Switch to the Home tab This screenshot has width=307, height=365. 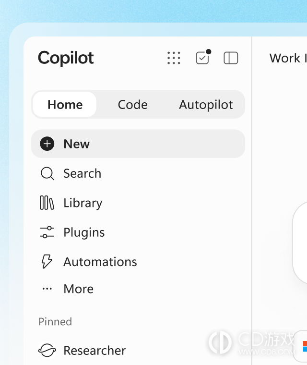(x=65, y=105)
